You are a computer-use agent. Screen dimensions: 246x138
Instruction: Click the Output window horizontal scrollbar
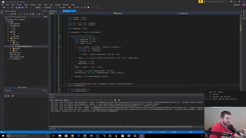coord(121,127)
